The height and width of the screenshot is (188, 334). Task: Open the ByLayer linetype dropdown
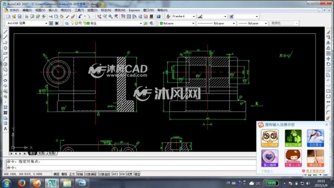pyautogui.click(x=233, y=23)
